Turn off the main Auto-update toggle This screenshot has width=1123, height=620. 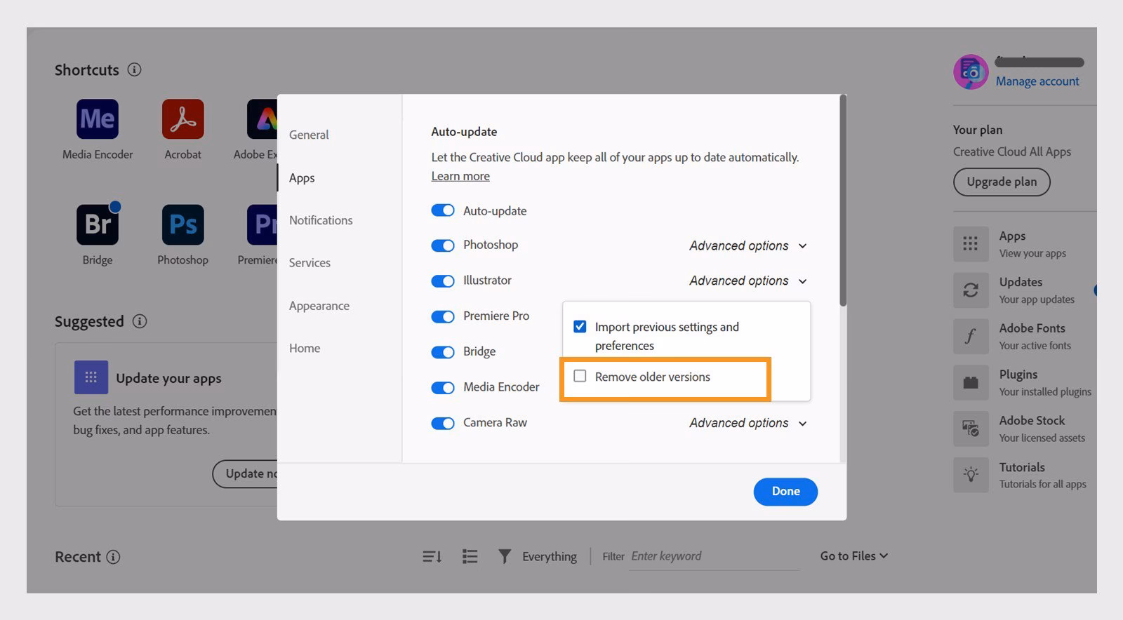[x=443, y=211]
